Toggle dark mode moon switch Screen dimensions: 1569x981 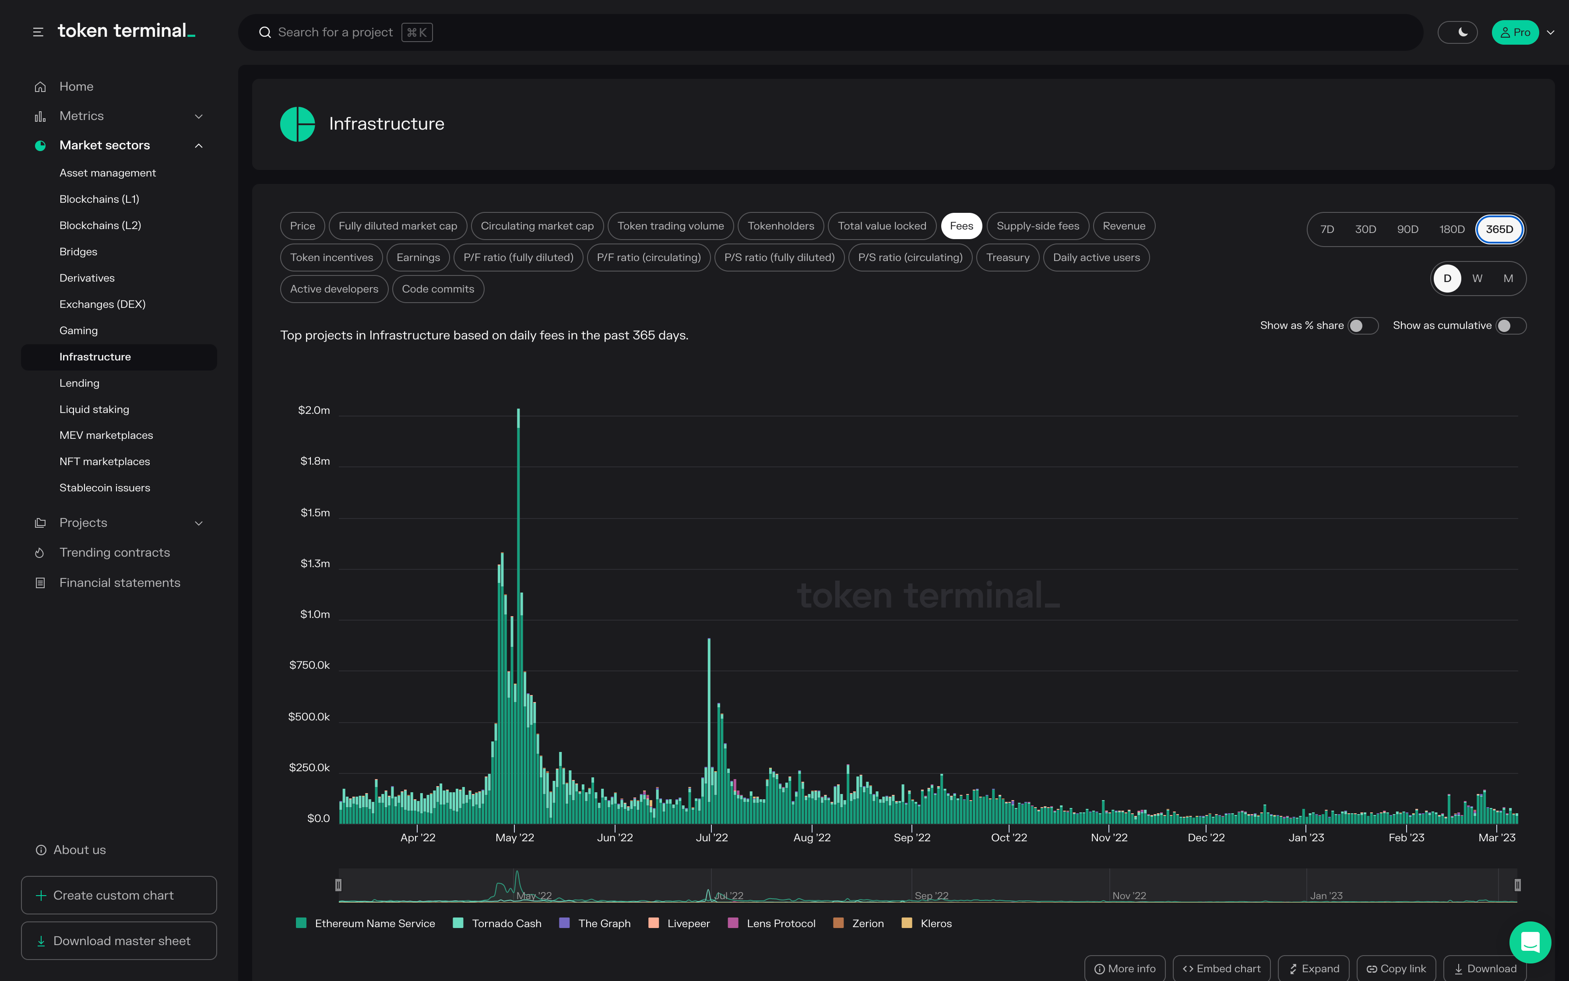point(1457,32)
